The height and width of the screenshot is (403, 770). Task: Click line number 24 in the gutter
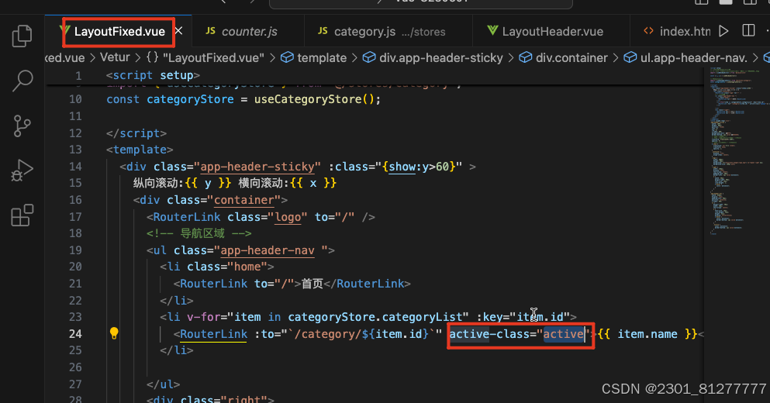(75, 334)
